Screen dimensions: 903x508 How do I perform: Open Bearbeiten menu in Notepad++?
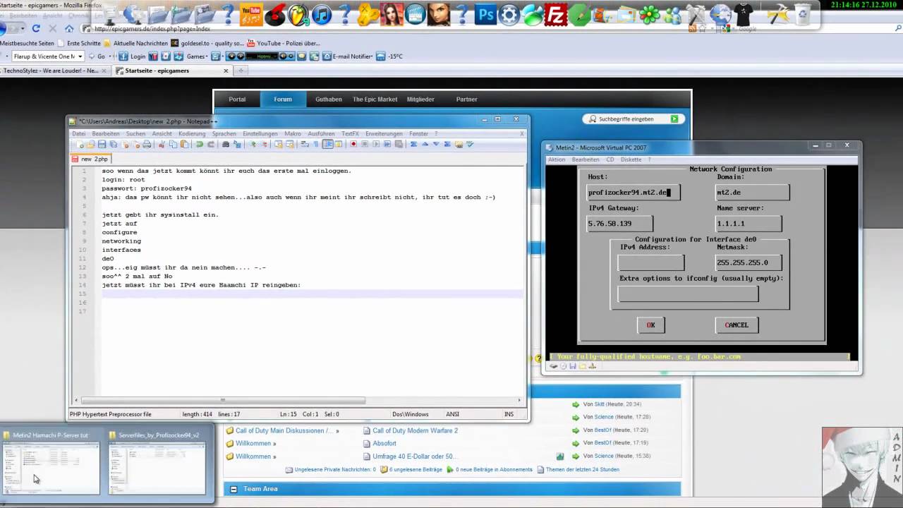(106, 133)
